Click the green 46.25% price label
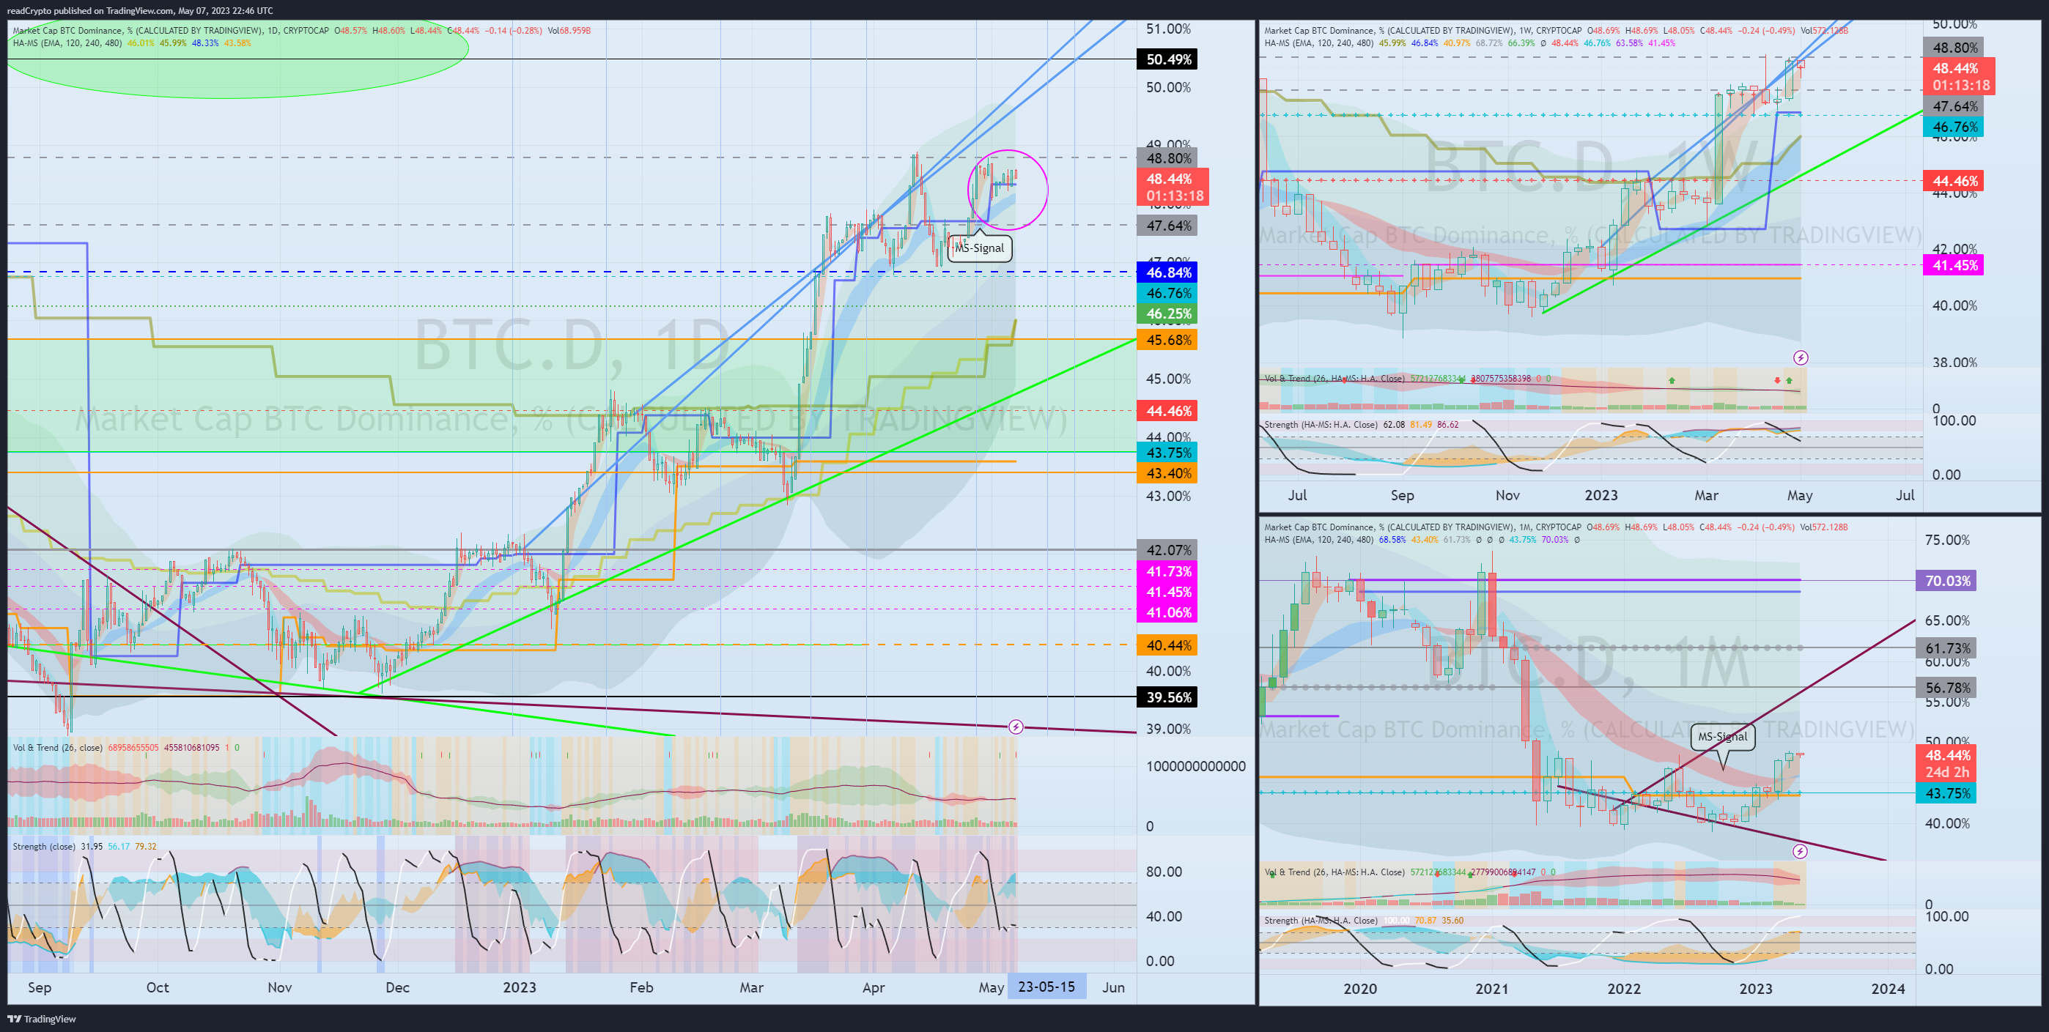2049x1032 pixels. [1167, 314]
